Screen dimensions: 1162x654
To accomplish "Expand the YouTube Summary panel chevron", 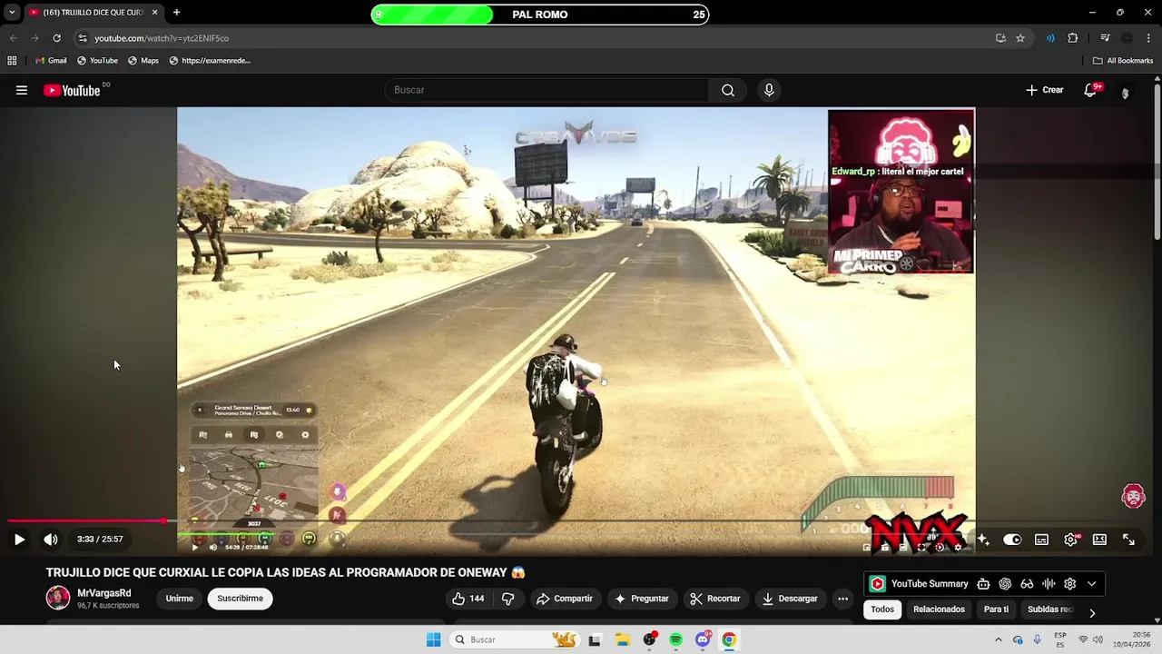I will (1092, 584).
